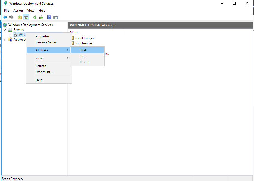The image size is (254, 181).
Task: Select the Windows Deployment Services root label
Action: coord(31,25)
